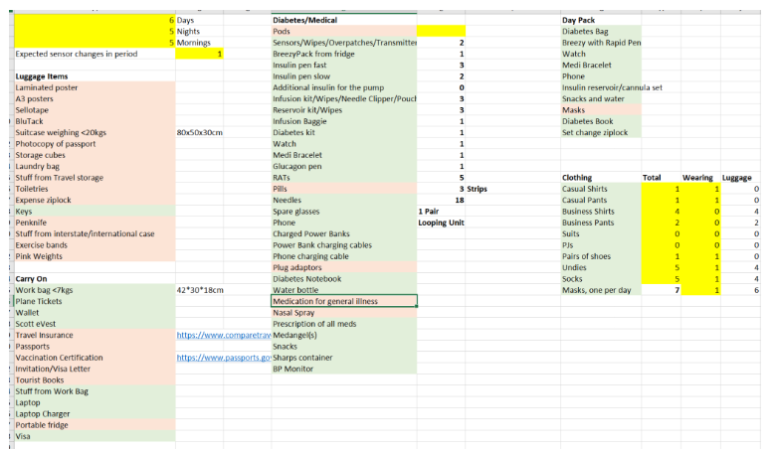Viewport: 775px width, 450px height.
Task: Select the 'BP Monitor' cell
Action: pos(292,369)
